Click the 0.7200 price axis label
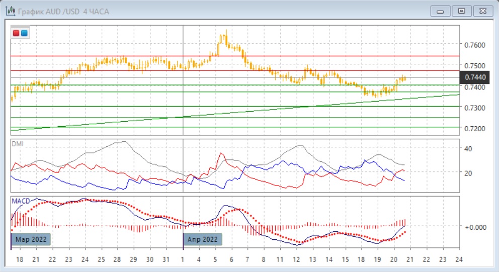This screenshot has width=499, height=272. click(x=475, y=129)
